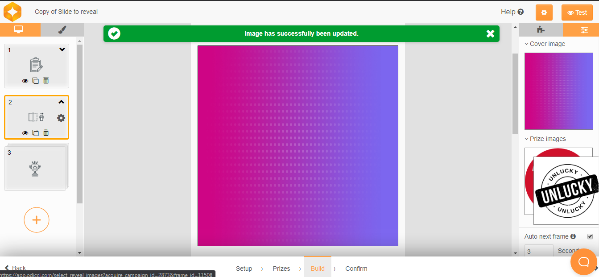Click the orange settings gear button

coord(544,12)
